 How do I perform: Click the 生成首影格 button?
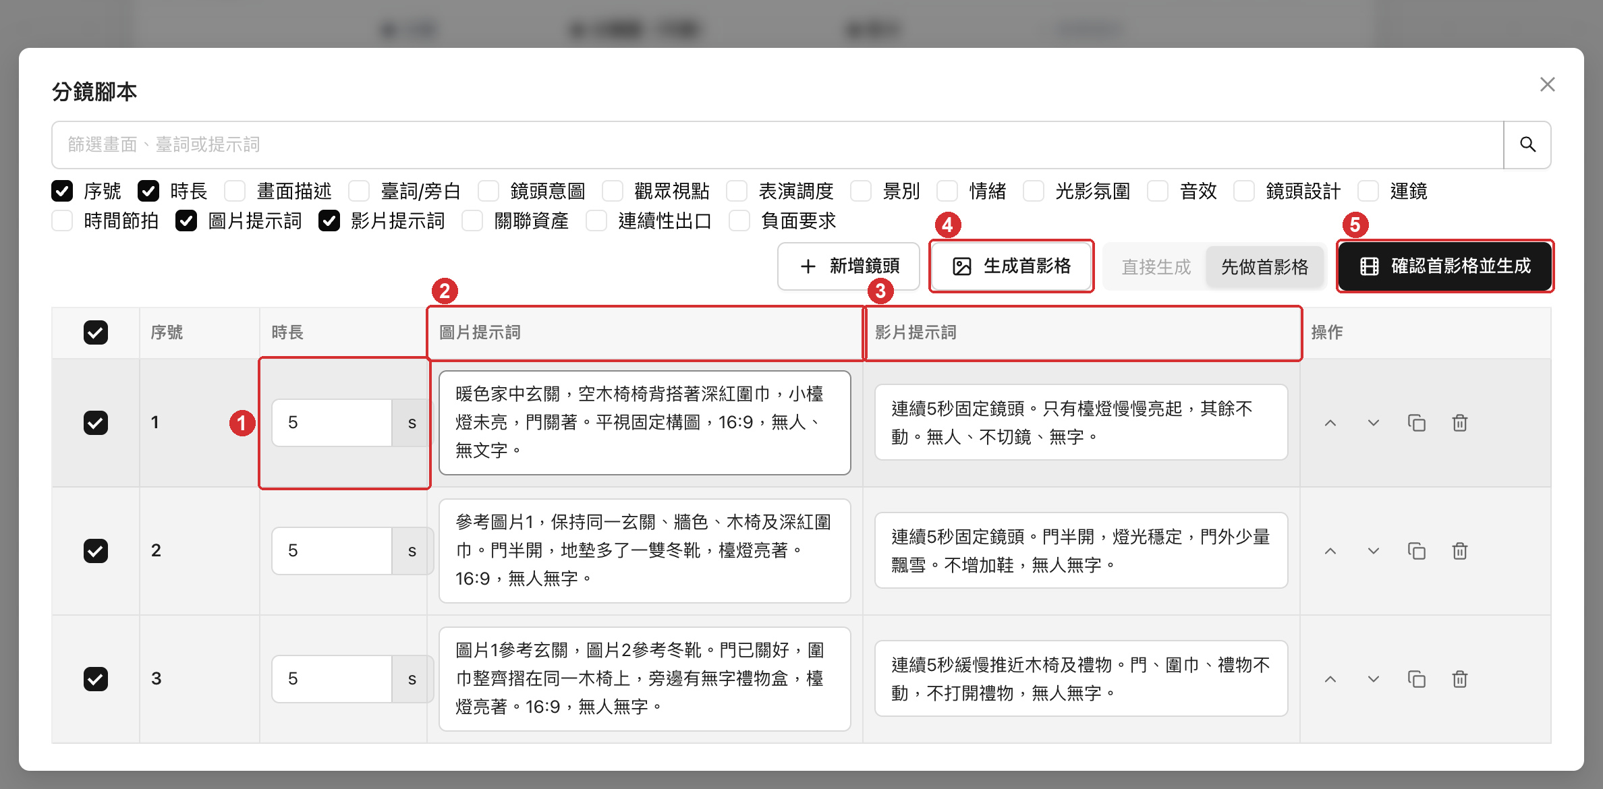1011,266
